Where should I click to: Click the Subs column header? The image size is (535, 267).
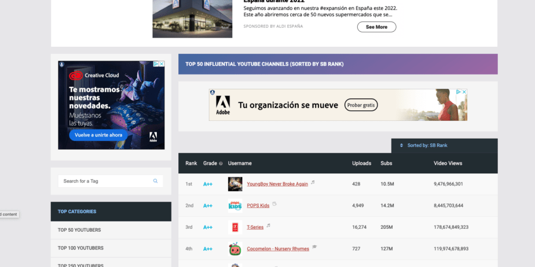click(386, 164)
